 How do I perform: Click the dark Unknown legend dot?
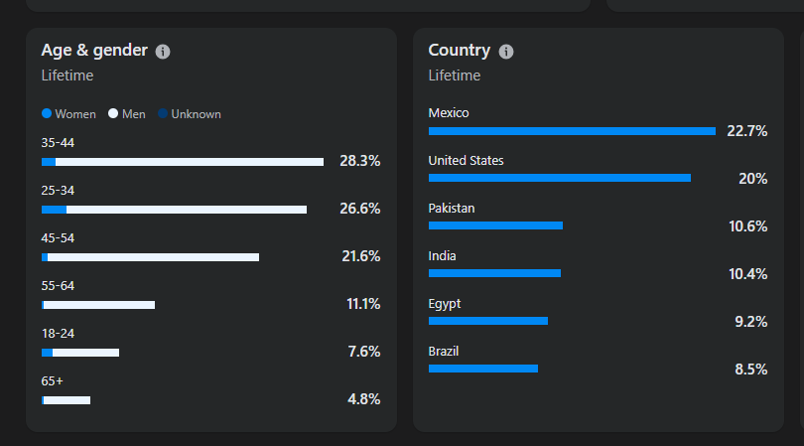point(163,114)
